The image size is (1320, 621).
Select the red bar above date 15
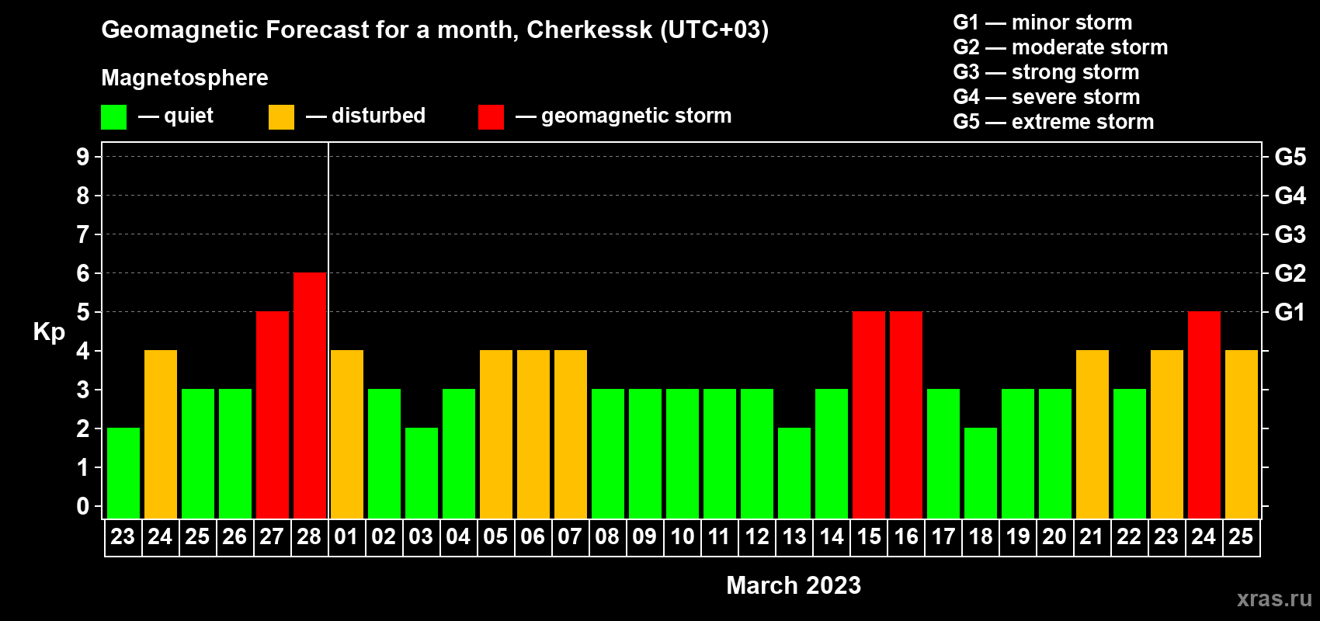tap(869, 415)
